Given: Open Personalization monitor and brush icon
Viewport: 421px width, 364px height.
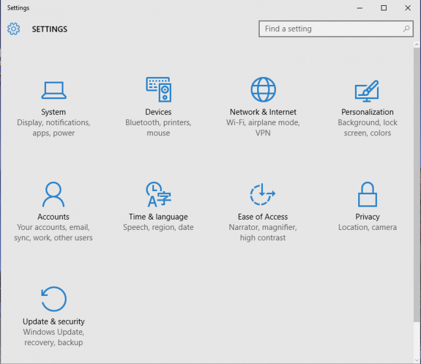Looking at the screenshot, I should coord(367,91).
